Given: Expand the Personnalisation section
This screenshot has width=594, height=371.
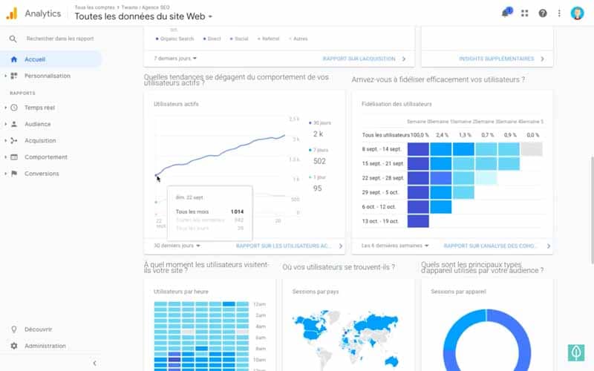Looking at the screenshot, I should point(5,76).
